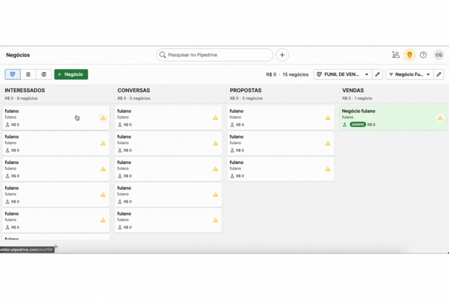Click the pencil to edit the filter
This screenshot has height=299, width=449.
(x=438, y=74)
